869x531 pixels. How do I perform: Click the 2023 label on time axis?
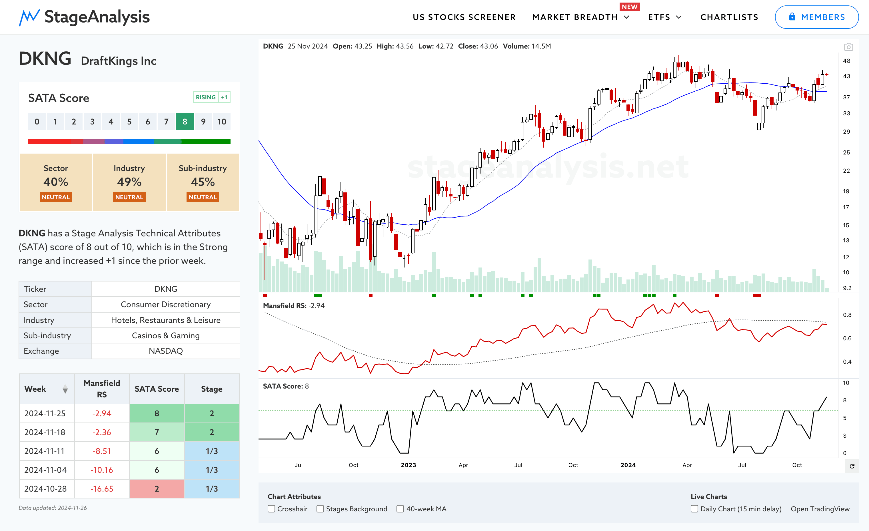click(x=409, y=465)
